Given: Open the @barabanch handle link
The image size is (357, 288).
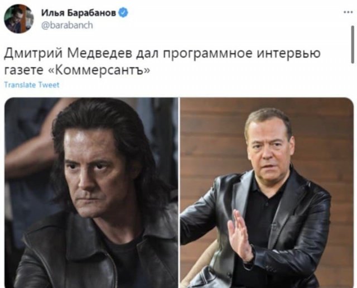Looking at the screenshot, I should pyautogui.click(x=67, y=25).
